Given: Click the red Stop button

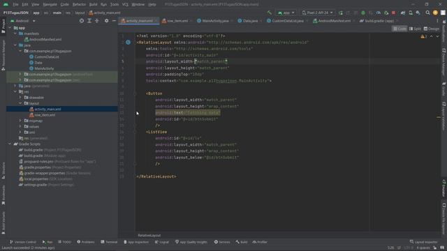Looking at the screenshot, I should click(x=393, y=13).
